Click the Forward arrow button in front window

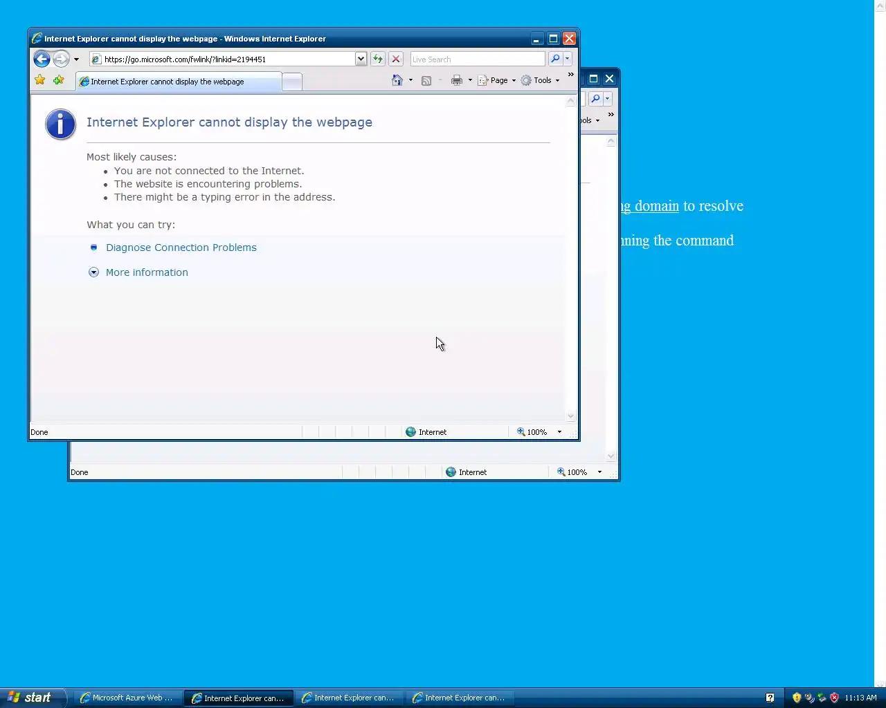(x=61, y=59)
